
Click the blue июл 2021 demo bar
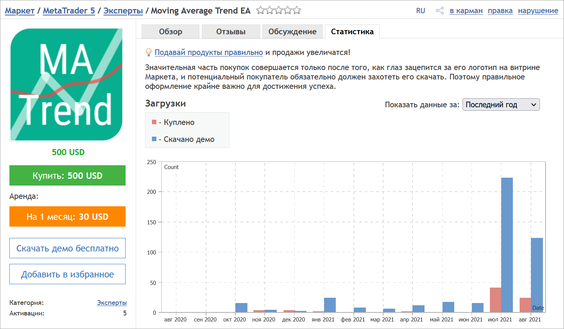pyautogui.click(x=507, y=245)
